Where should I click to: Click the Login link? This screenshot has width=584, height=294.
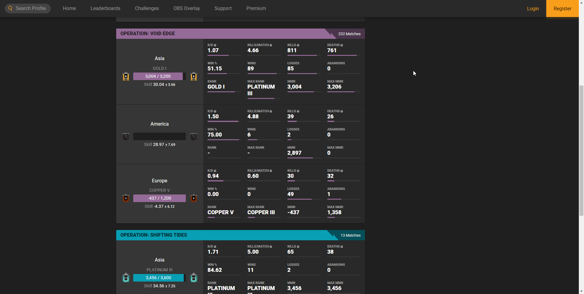coord(533,8)
